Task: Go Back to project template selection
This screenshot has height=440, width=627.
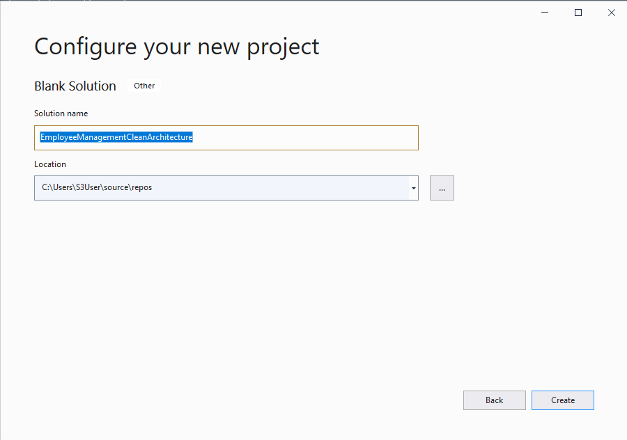Action: (495, 400)
